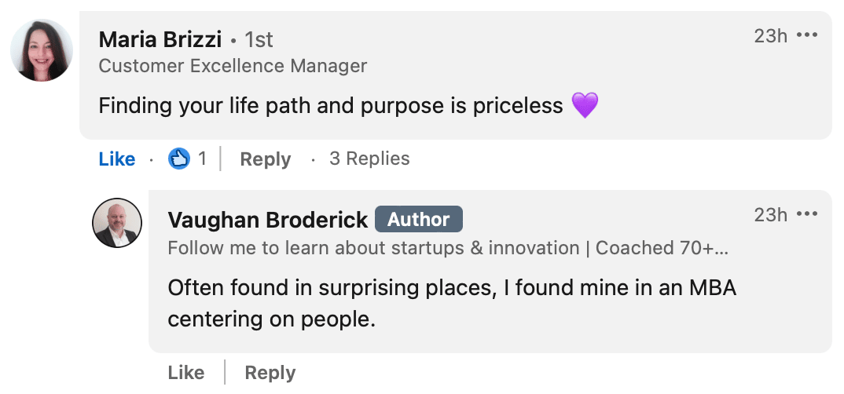Screen dimensions: 844x394
Task: Click the purple heart emoji in Maria's comment
Action: [585, 105]
